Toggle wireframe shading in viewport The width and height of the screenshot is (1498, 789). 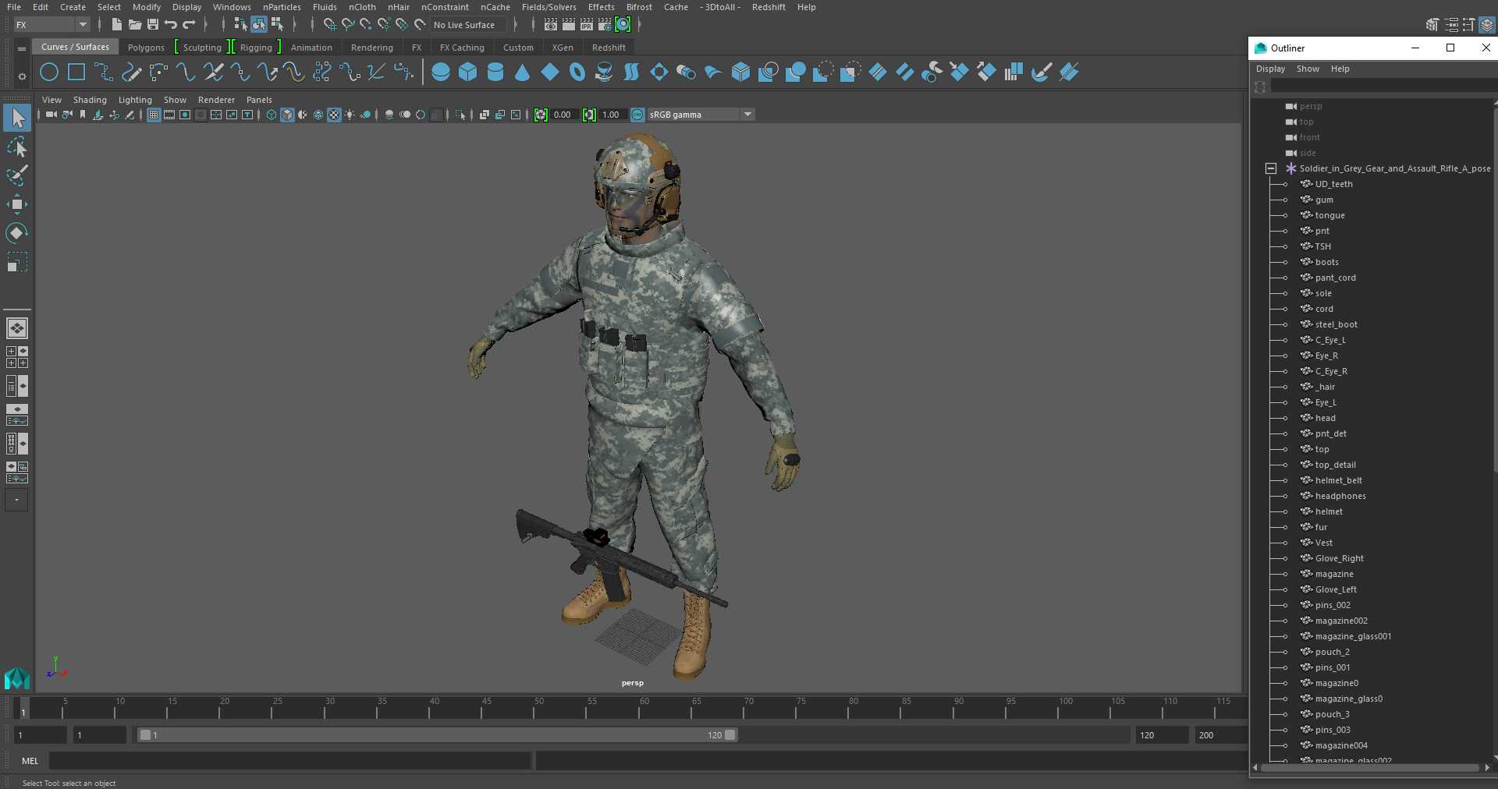tap(272, 115)
